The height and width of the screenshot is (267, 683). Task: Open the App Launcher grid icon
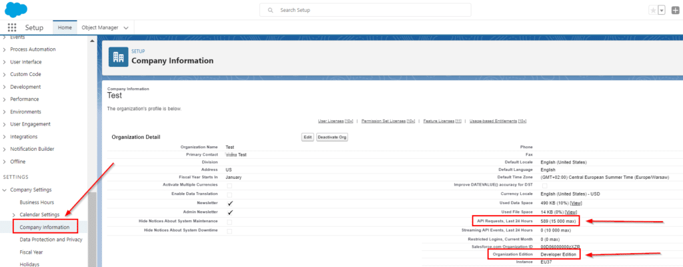point(11,27)
